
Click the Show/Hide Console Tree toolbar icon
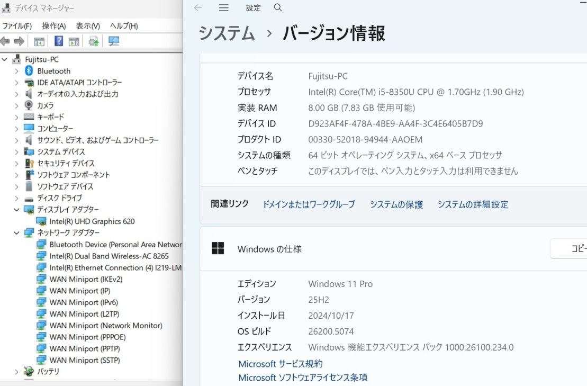pyautogui.click(x=39, y=41)
